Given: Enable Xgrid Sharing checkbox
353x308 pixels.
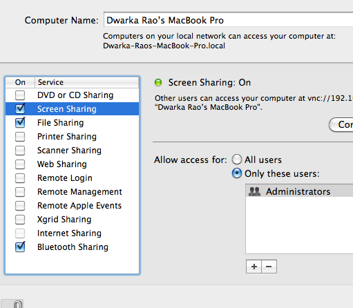Looking at the screenshot, I should (20, 220).
